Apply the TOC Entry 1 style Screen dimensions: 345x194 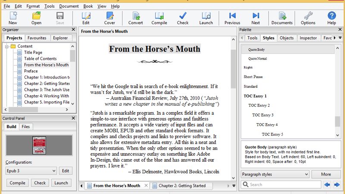(255, 96)
